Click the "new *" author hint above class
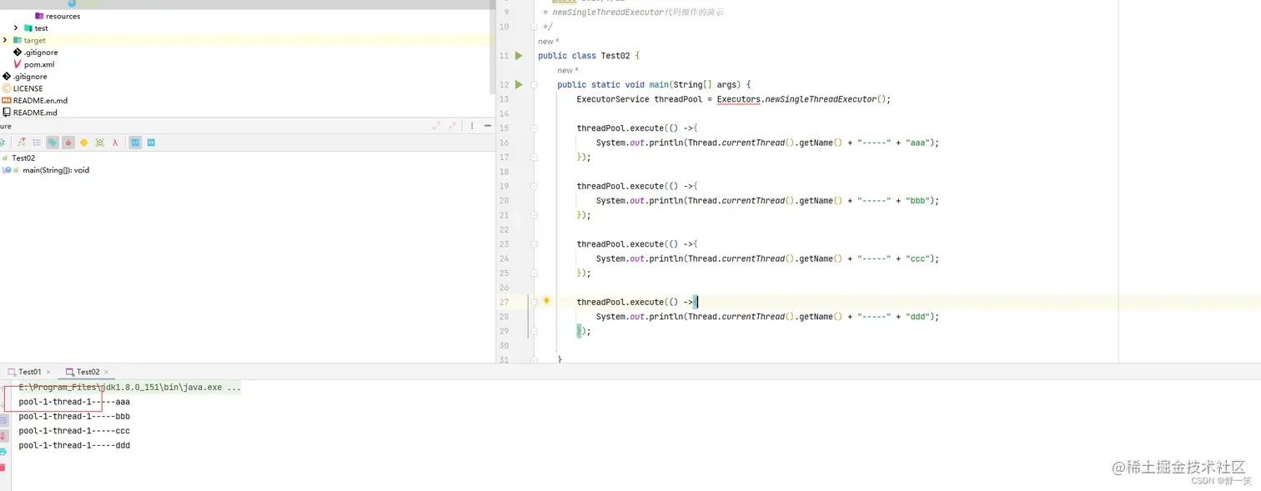Screen dimensions: 1261x491 click(x=548, y=42)
